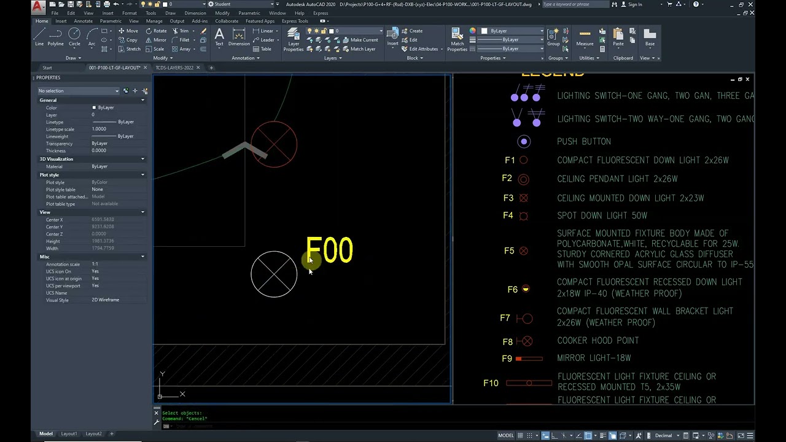Click the Match Layer button
786x442 pixels.
359,49
